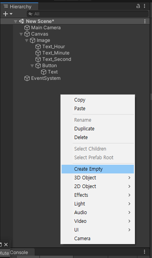152x258 pixels.
Task: Open the dropdown arrow beside the plus button
Action: (x=11, y=14)
